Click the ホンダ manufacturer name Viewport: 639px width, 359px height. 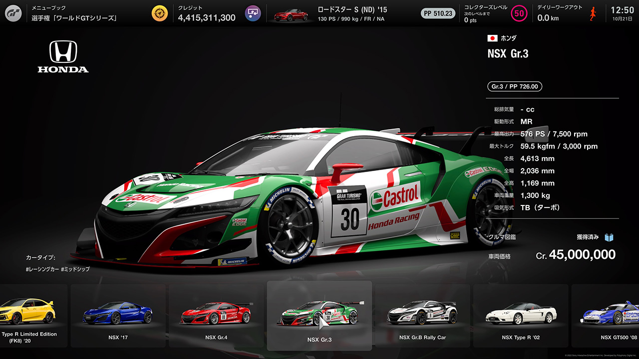[508, 38]
